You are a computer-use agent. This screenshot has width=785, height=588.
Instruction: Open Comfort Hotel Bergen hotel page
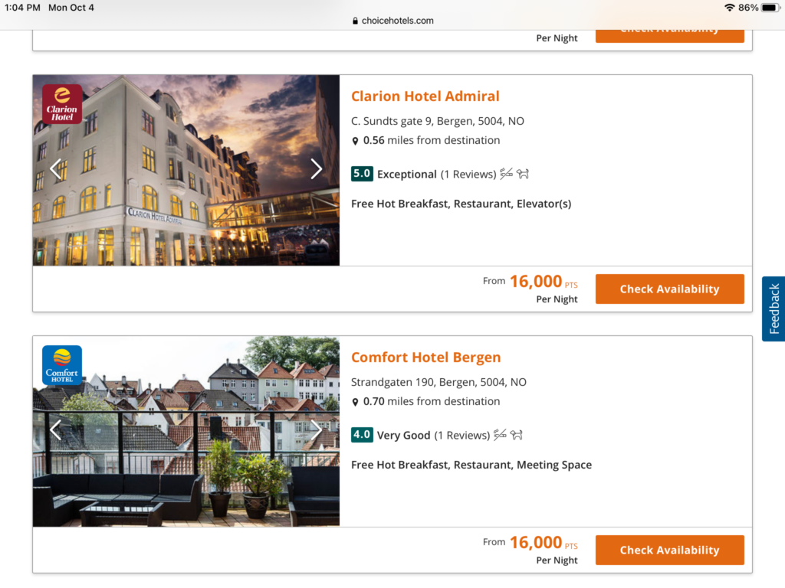[425, 357]
